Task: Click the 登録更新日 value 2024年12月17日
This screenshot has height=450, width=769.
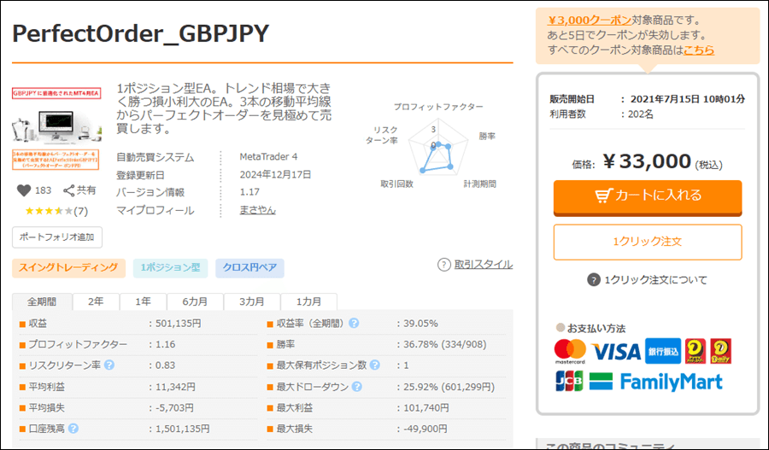Action: click(275, 174)
